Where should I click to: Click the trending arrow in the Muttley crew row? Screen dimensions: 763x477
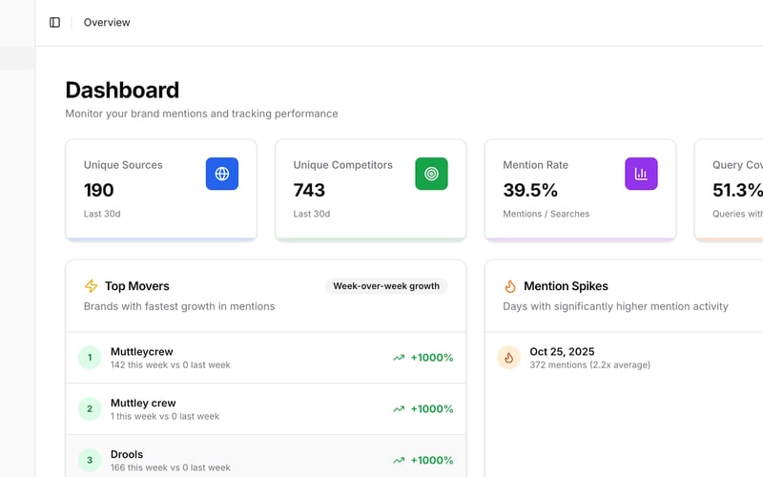pos(399,409)
